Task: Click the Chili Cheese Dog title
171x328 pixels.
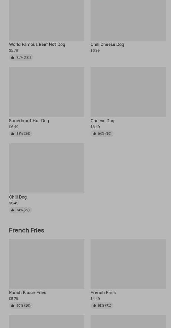Action: point(107,44)
